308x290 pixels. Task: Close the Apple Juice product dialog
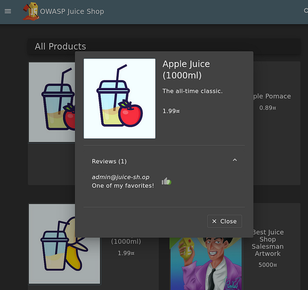224,221
